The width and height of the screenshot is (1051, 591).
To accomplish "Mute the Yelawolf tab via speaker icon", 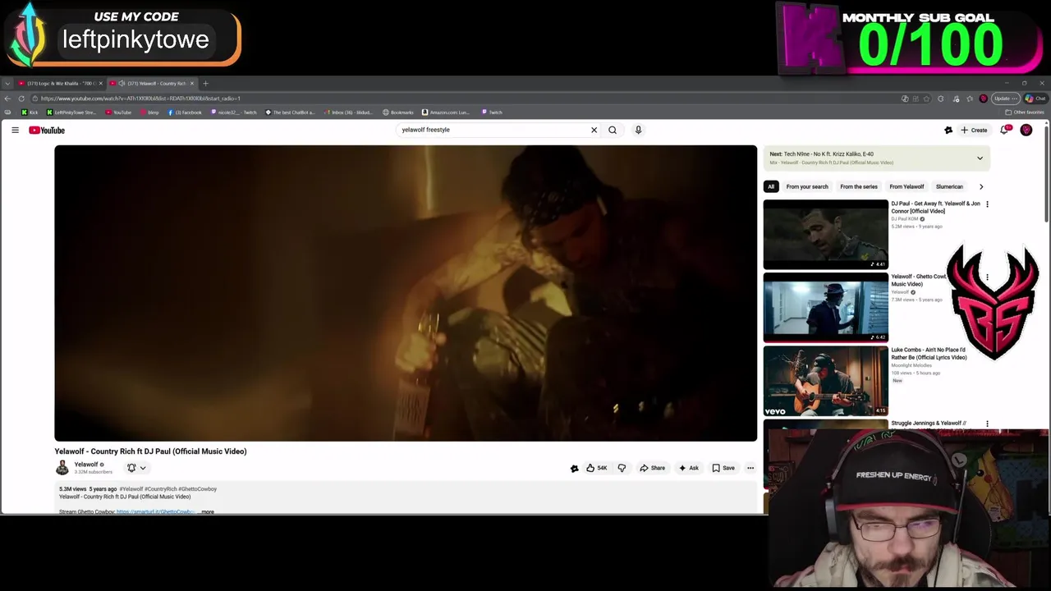I will tap(122, 83).
